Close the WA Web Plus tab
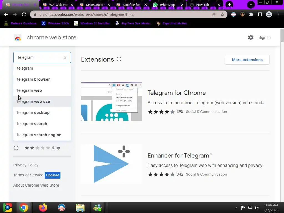Viewport: 284px width, 213px height. (72, 5)
